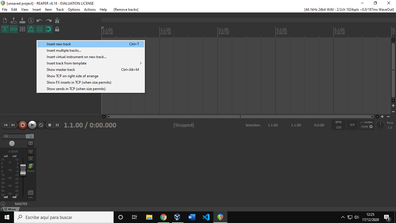
Task: Solo the master track
Action: tap(30, 159)
